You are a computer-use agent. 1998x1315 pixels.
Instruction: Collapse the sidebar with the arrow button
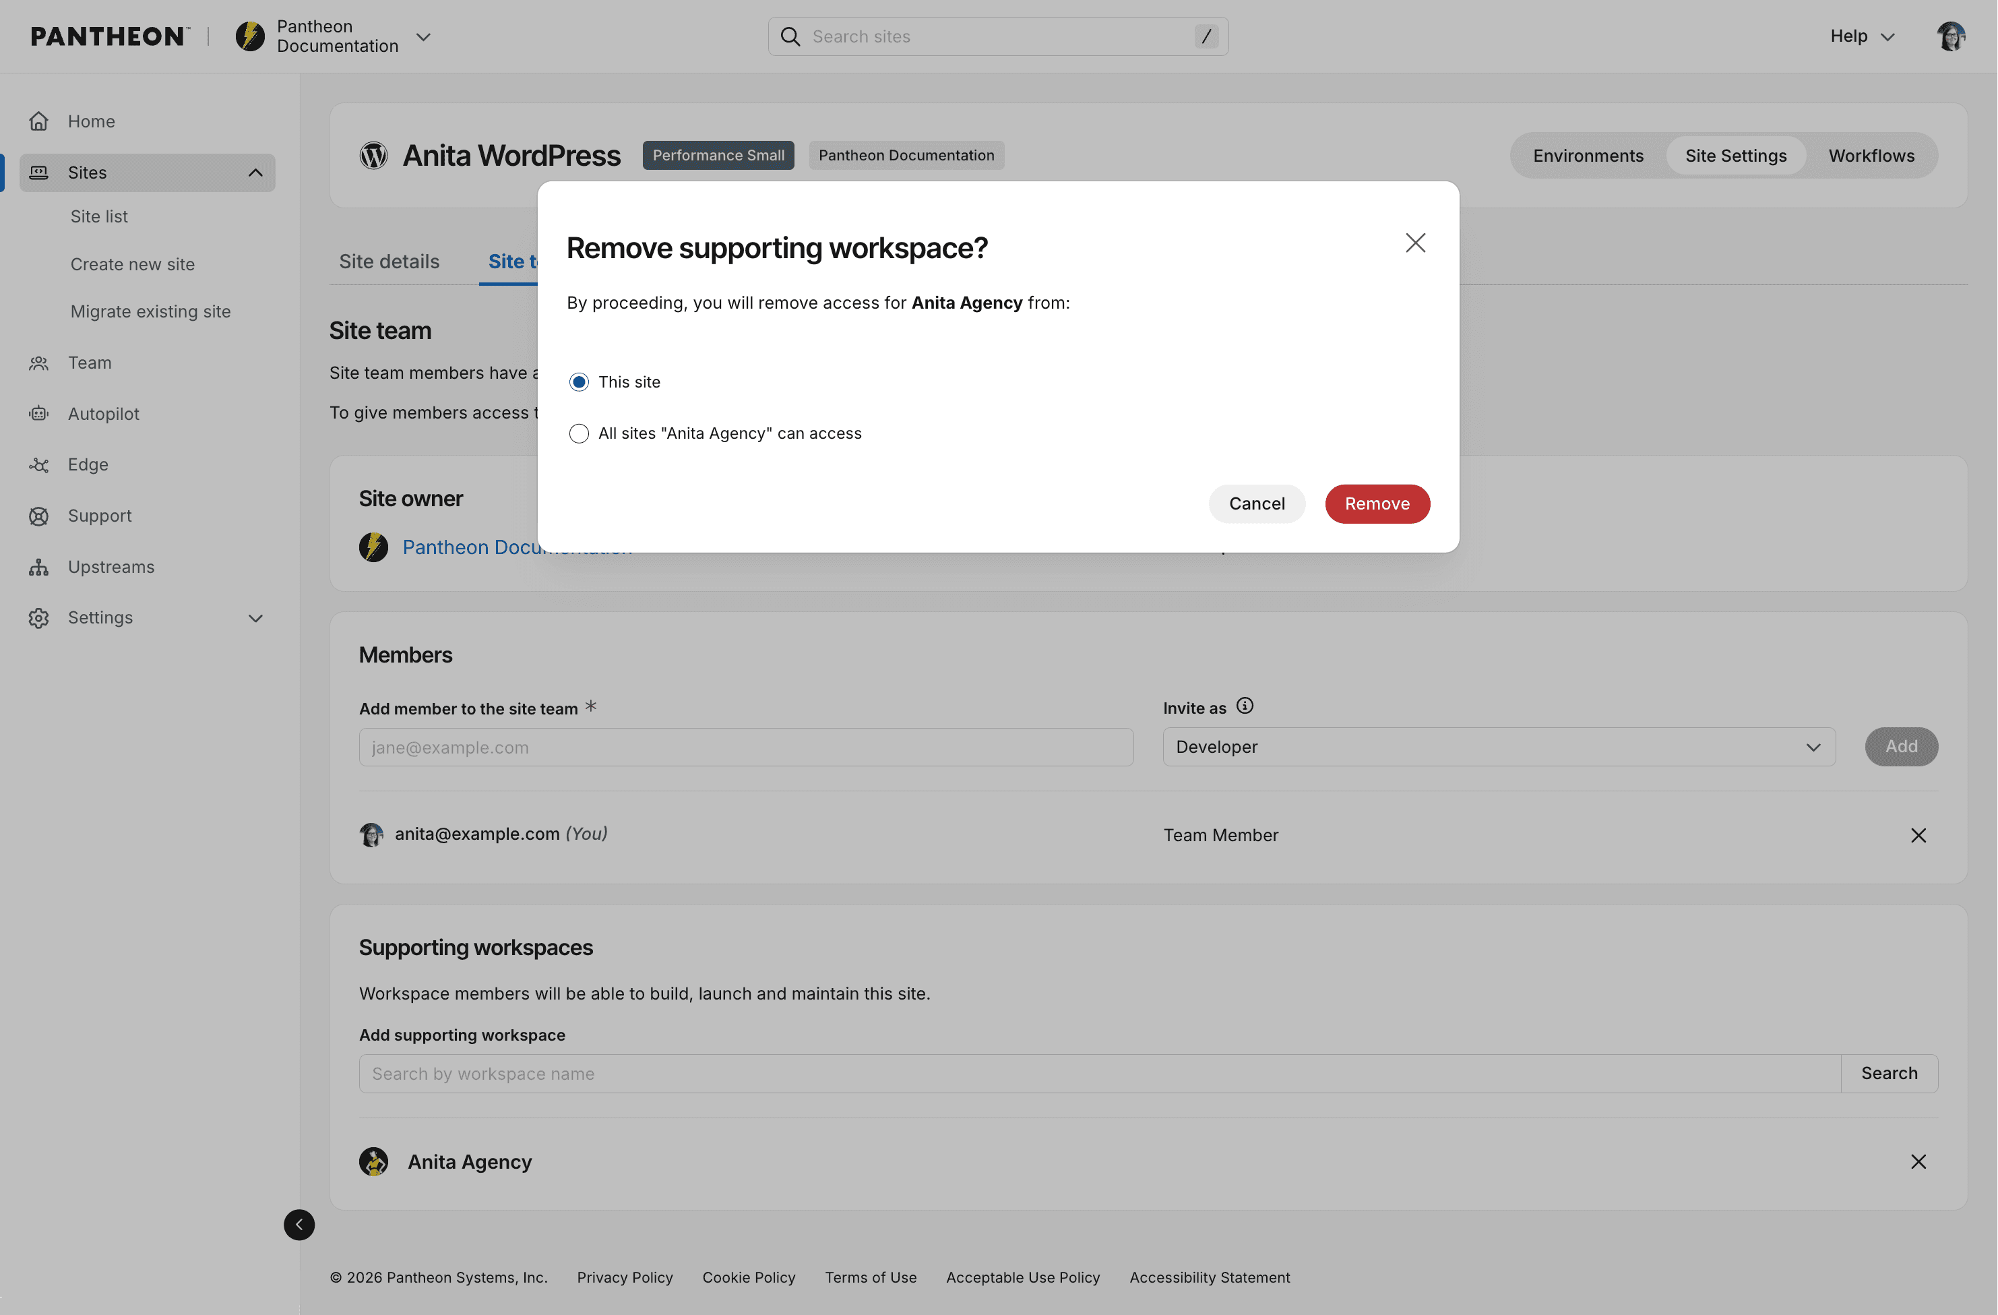coord(299,1224)
